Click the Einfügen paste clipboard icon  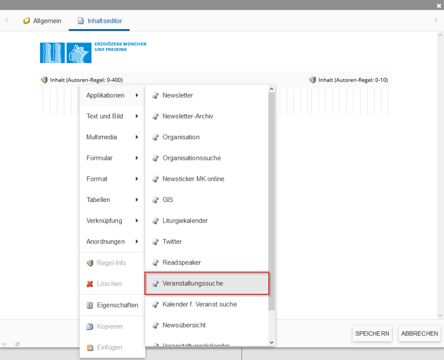click(90, 348)
